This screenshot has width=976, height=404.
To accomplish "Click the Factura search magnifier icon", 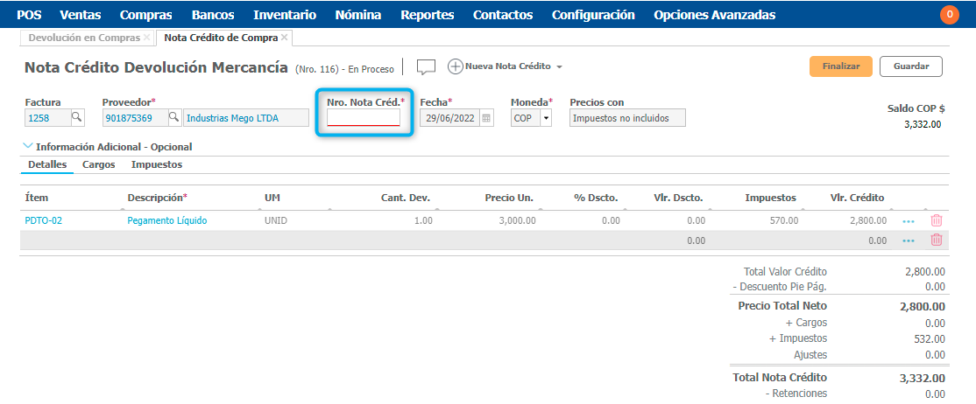I will click(77, 118).
